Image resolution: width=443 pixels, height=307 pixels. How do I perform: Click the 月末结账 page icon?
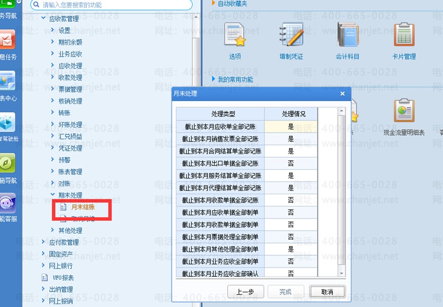(63, 207)
